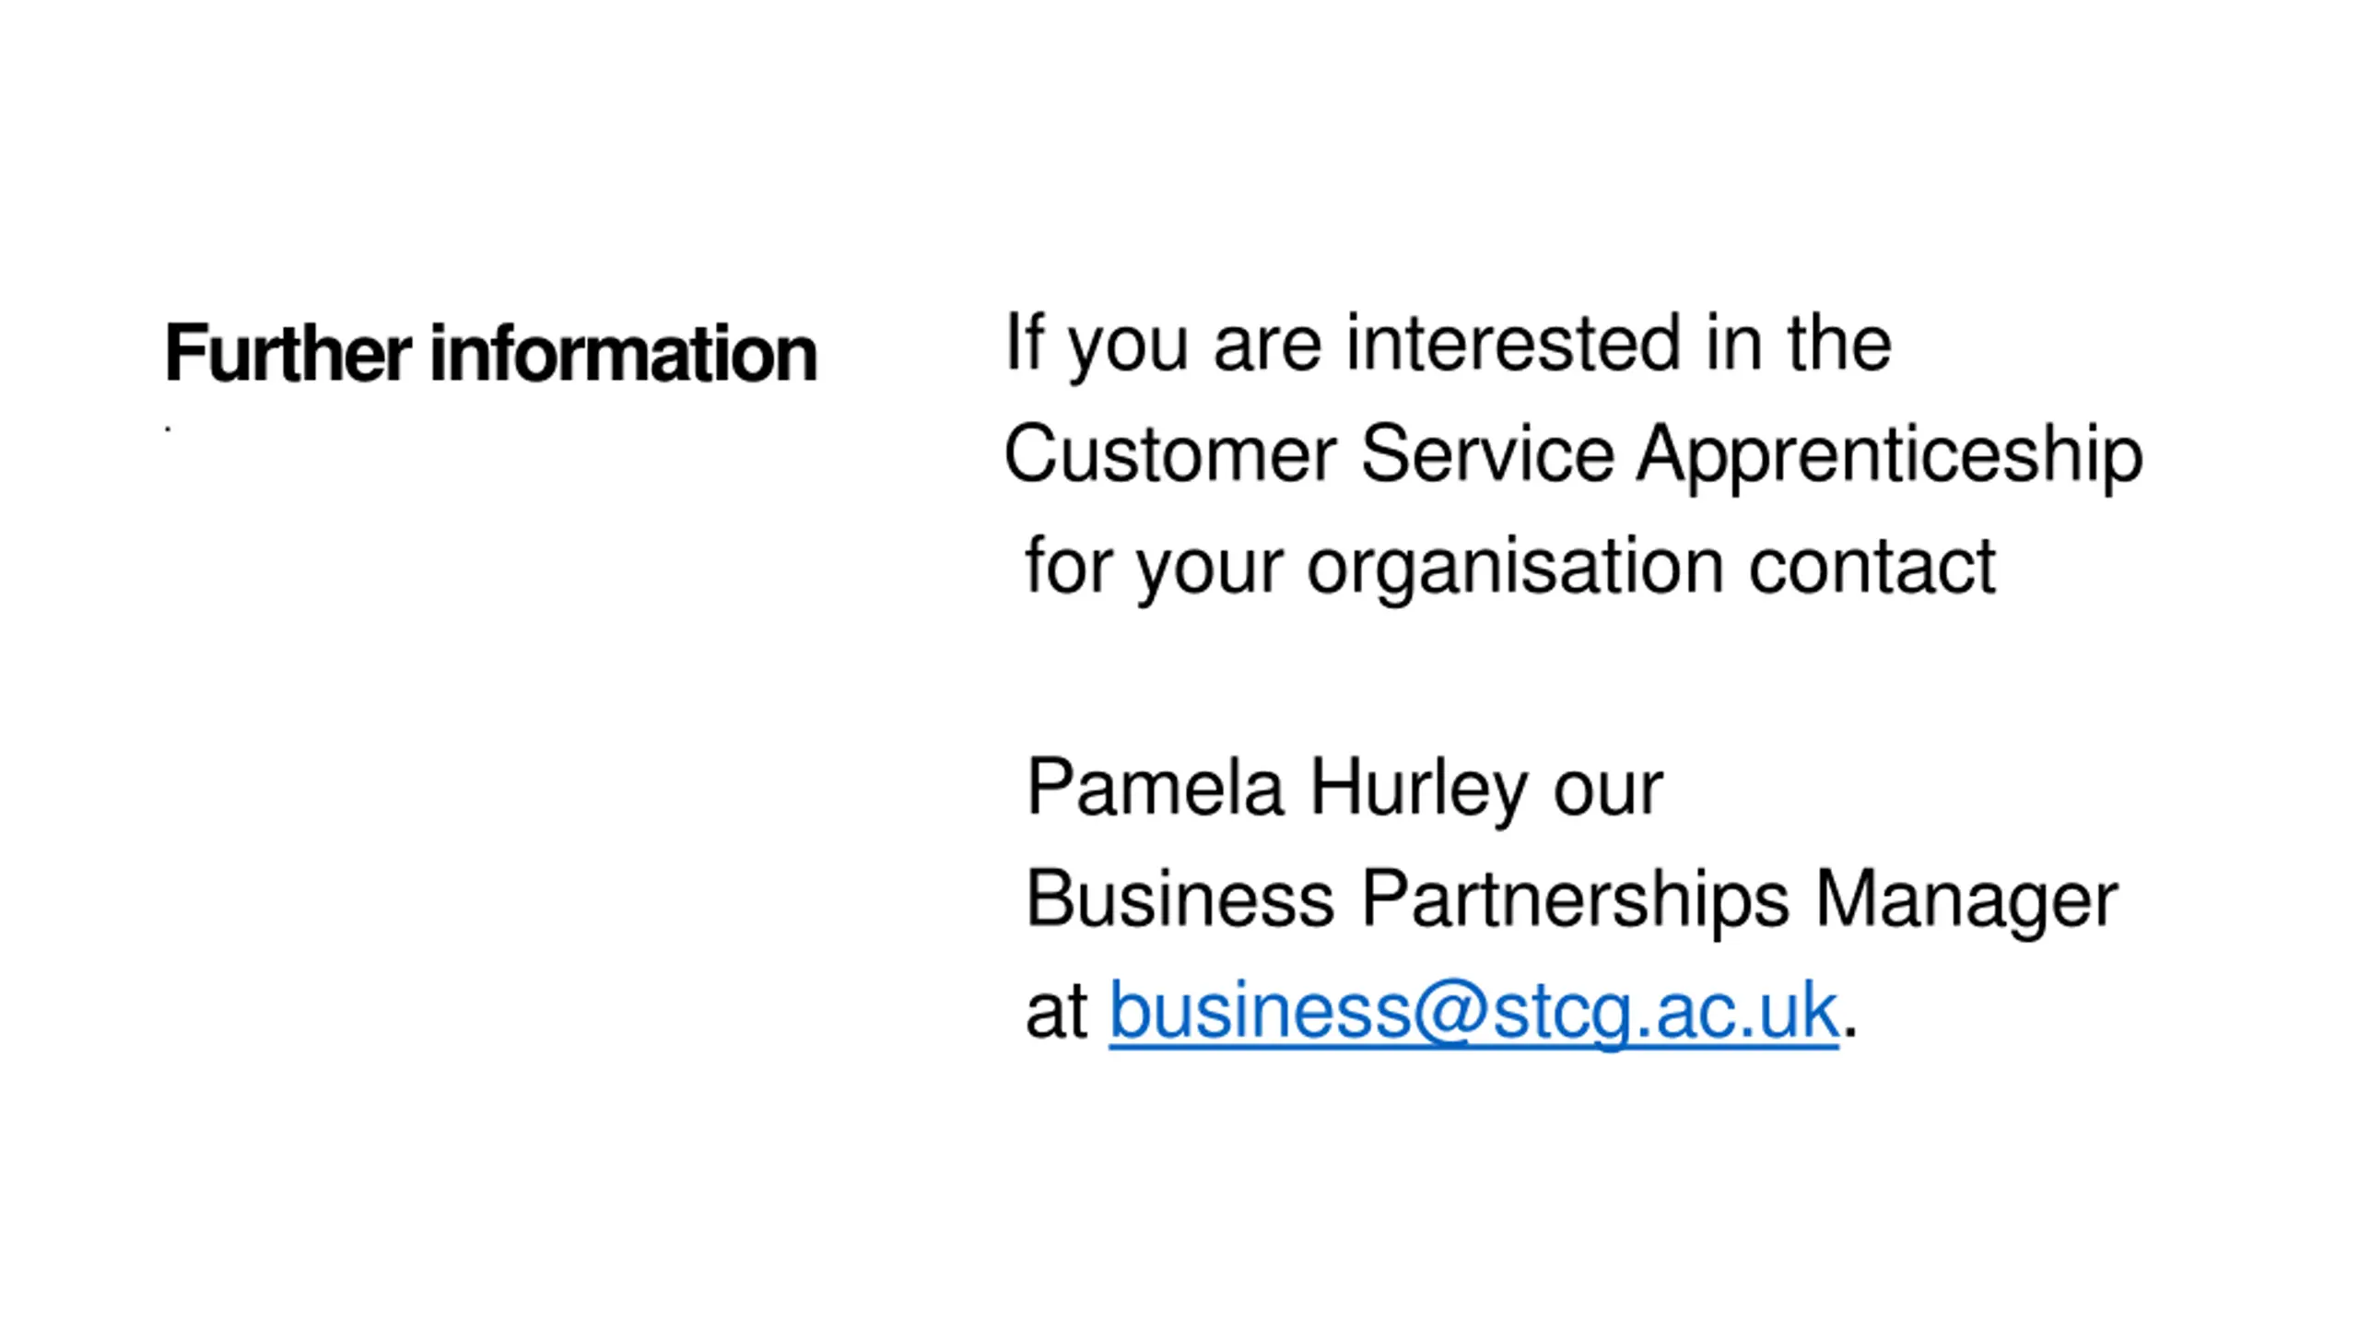
Task: Click the word "Further" in the heading
Action: (x=288, y=353)
